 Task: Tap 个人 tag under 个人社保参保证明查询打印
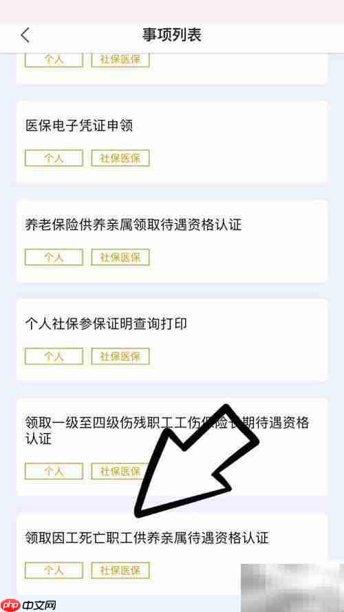(x=54, y=357)
